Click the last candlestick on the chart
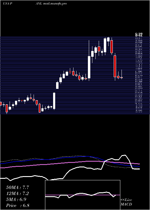Viewport: 150px width, 210px height. pyautogui.click(x=121, y=77)
